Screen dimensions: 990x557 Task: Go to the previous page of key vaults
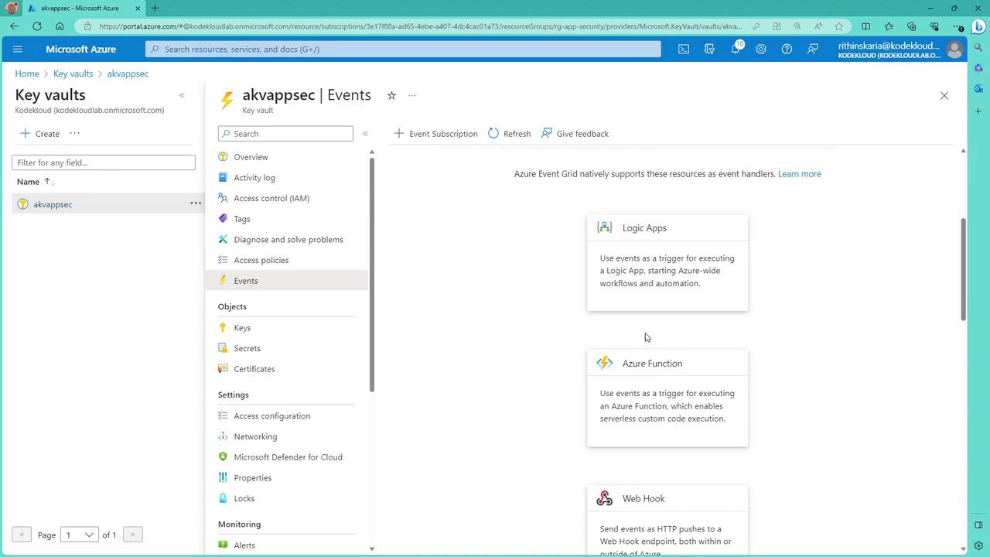pyautogui.click(x=22, y=535)
